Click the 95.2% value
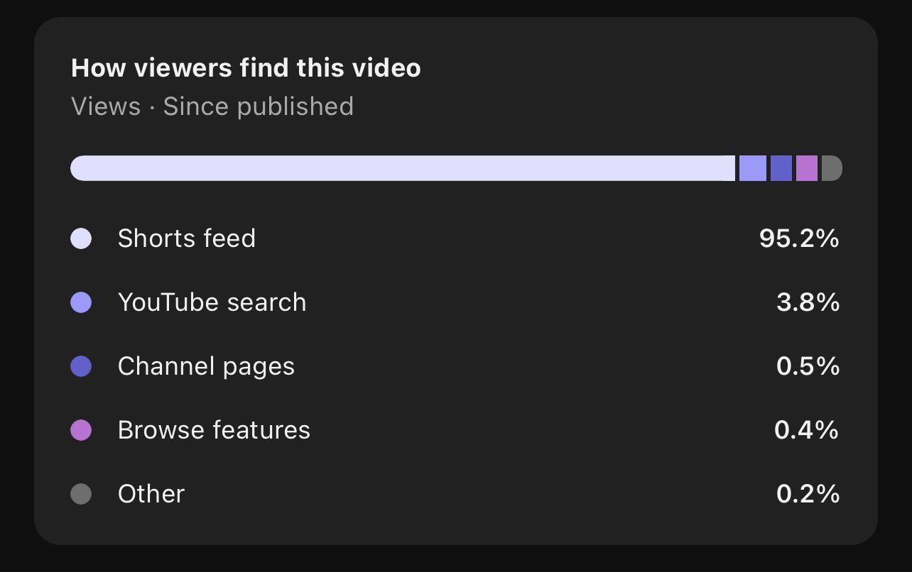912x572 pixels. 799,238
